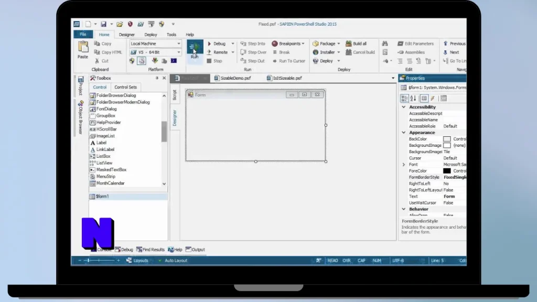
Task: Click Run To Cursor
Action: 289,61
